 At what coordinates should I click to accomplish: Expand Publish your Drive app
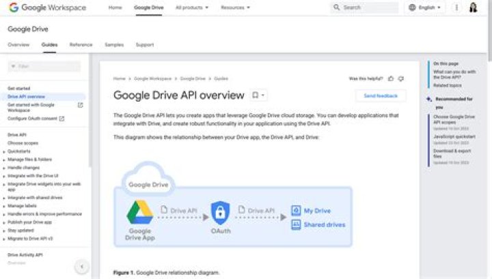tap(4, 222)
